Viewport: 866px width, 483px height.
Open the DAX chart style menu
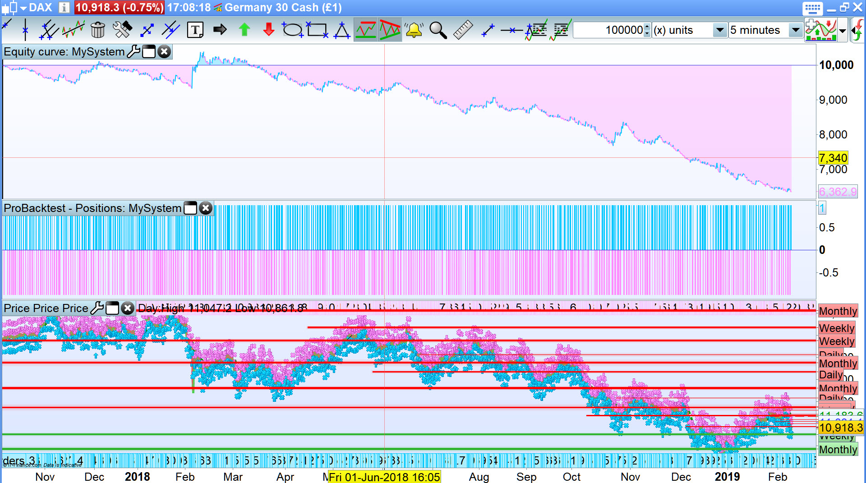[23, 8]
